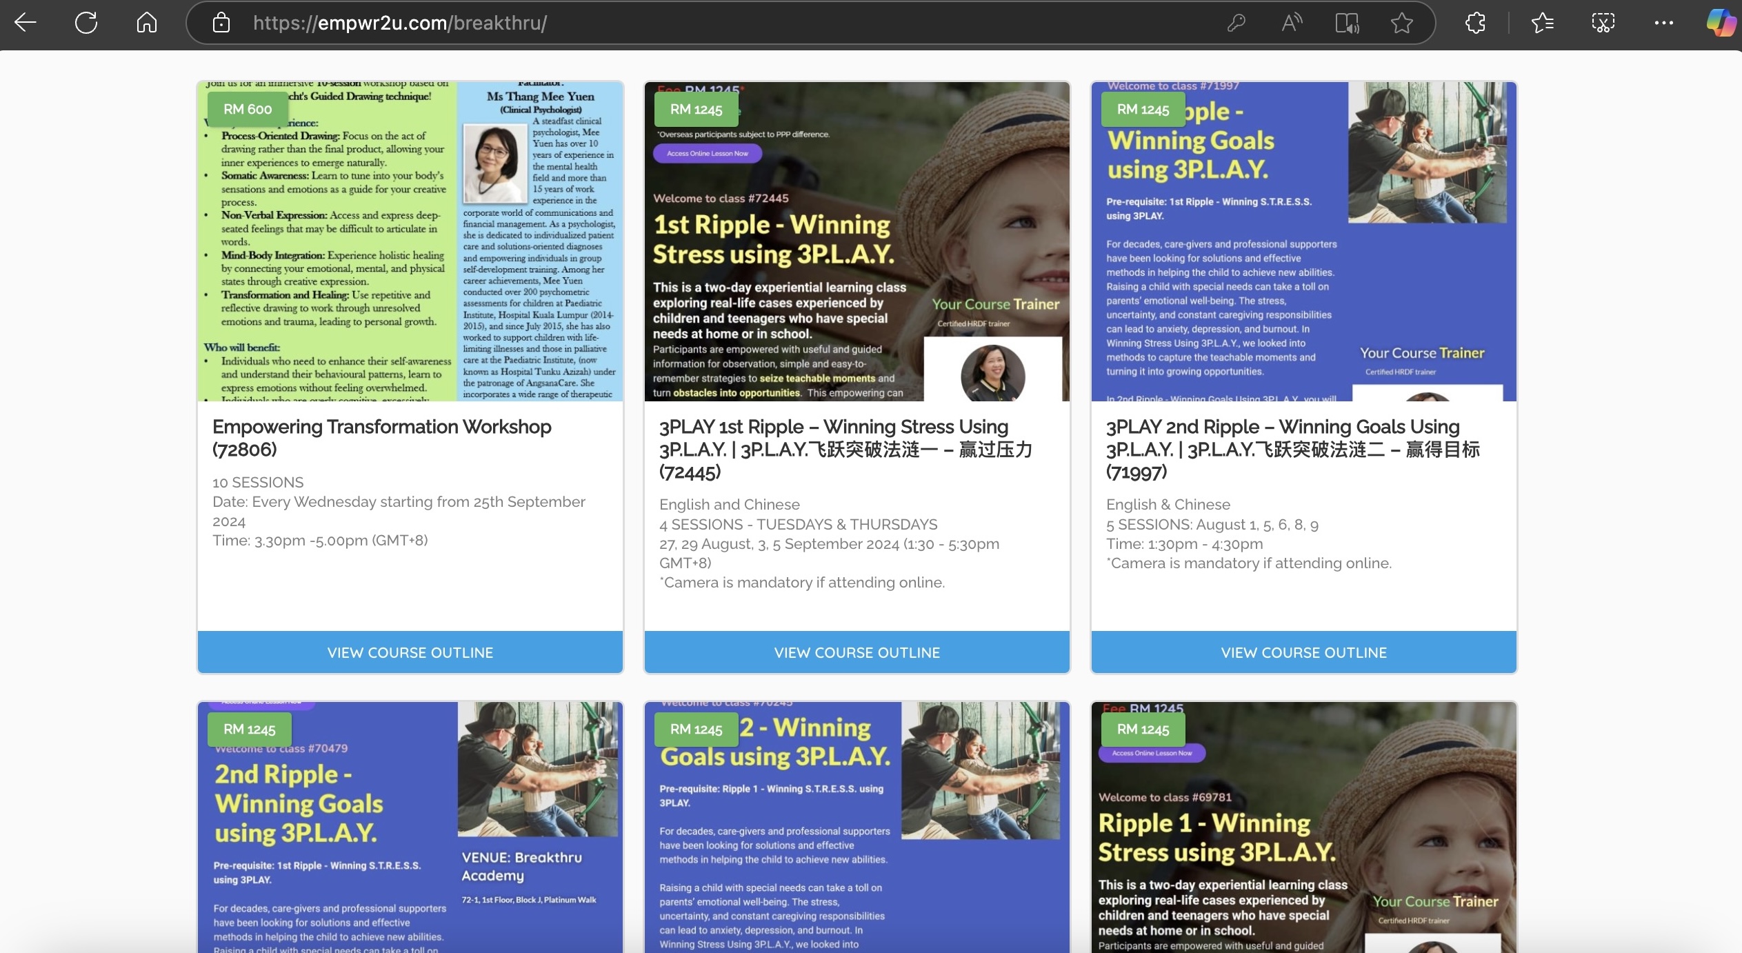Take a screenshot with web capture icon

click(1603, 23)
